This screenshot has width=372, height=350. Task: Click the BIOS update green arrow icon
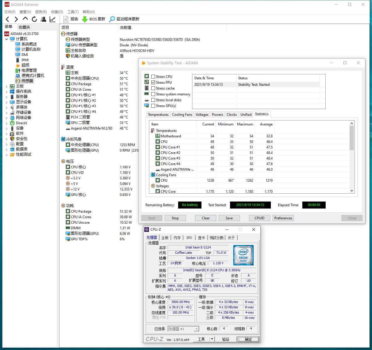(85, 19)
